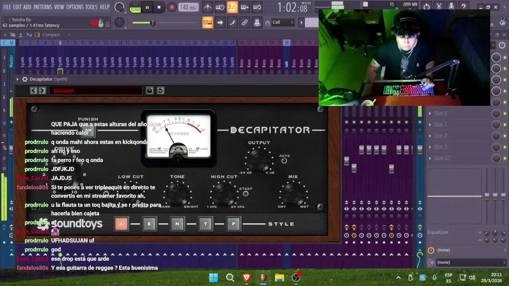Click the OUTPUT knob
The height and width of the screenshot is (286, 509).
point(259,160)
